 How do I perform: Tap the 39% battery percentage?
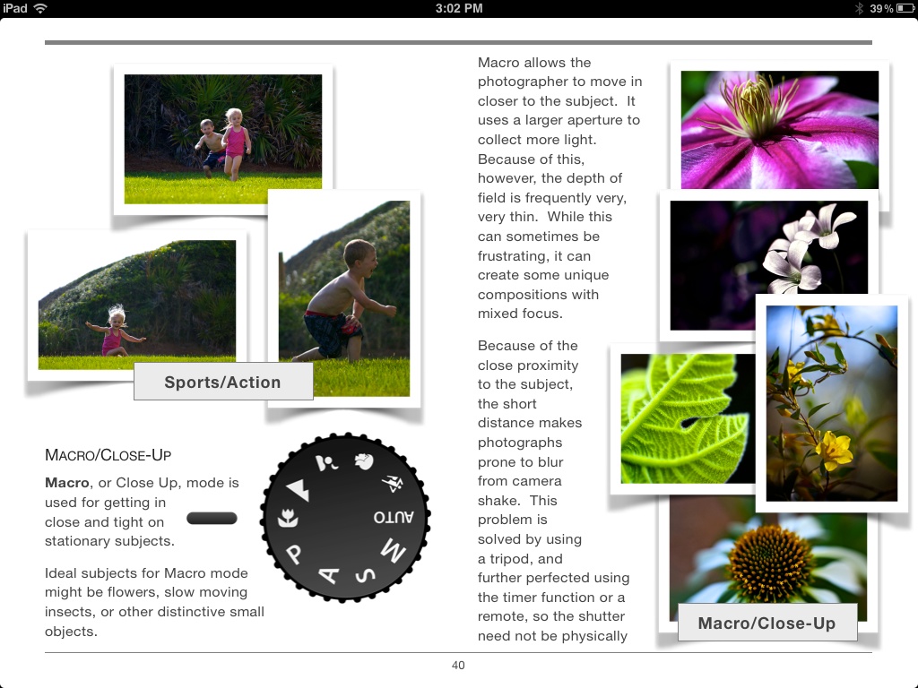point(881,8)
